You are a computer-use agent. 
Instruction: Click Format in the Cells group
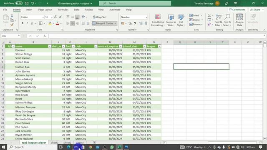pos(196,24)
